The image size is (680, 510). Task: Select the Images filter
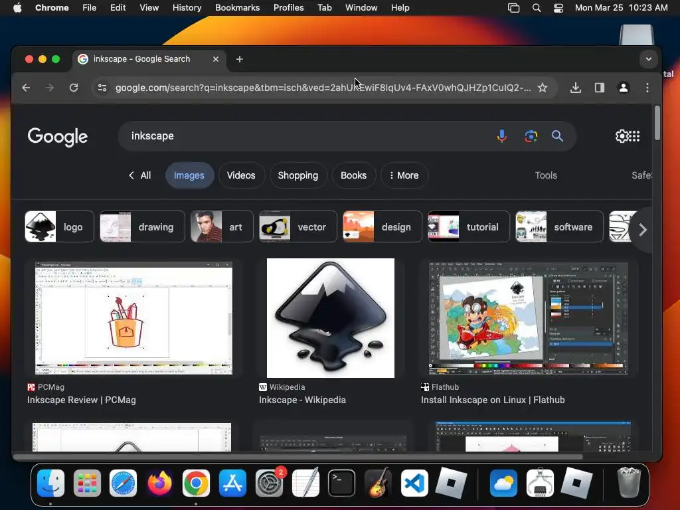[x=189, y=175]
